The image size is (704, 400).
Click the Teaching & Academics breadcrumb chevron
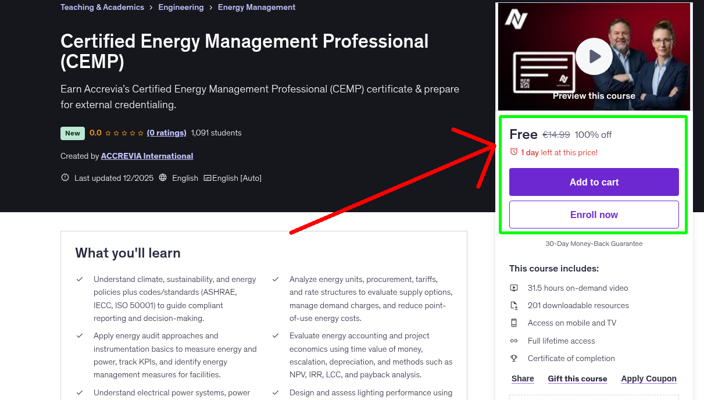click(x=151, y=7)
